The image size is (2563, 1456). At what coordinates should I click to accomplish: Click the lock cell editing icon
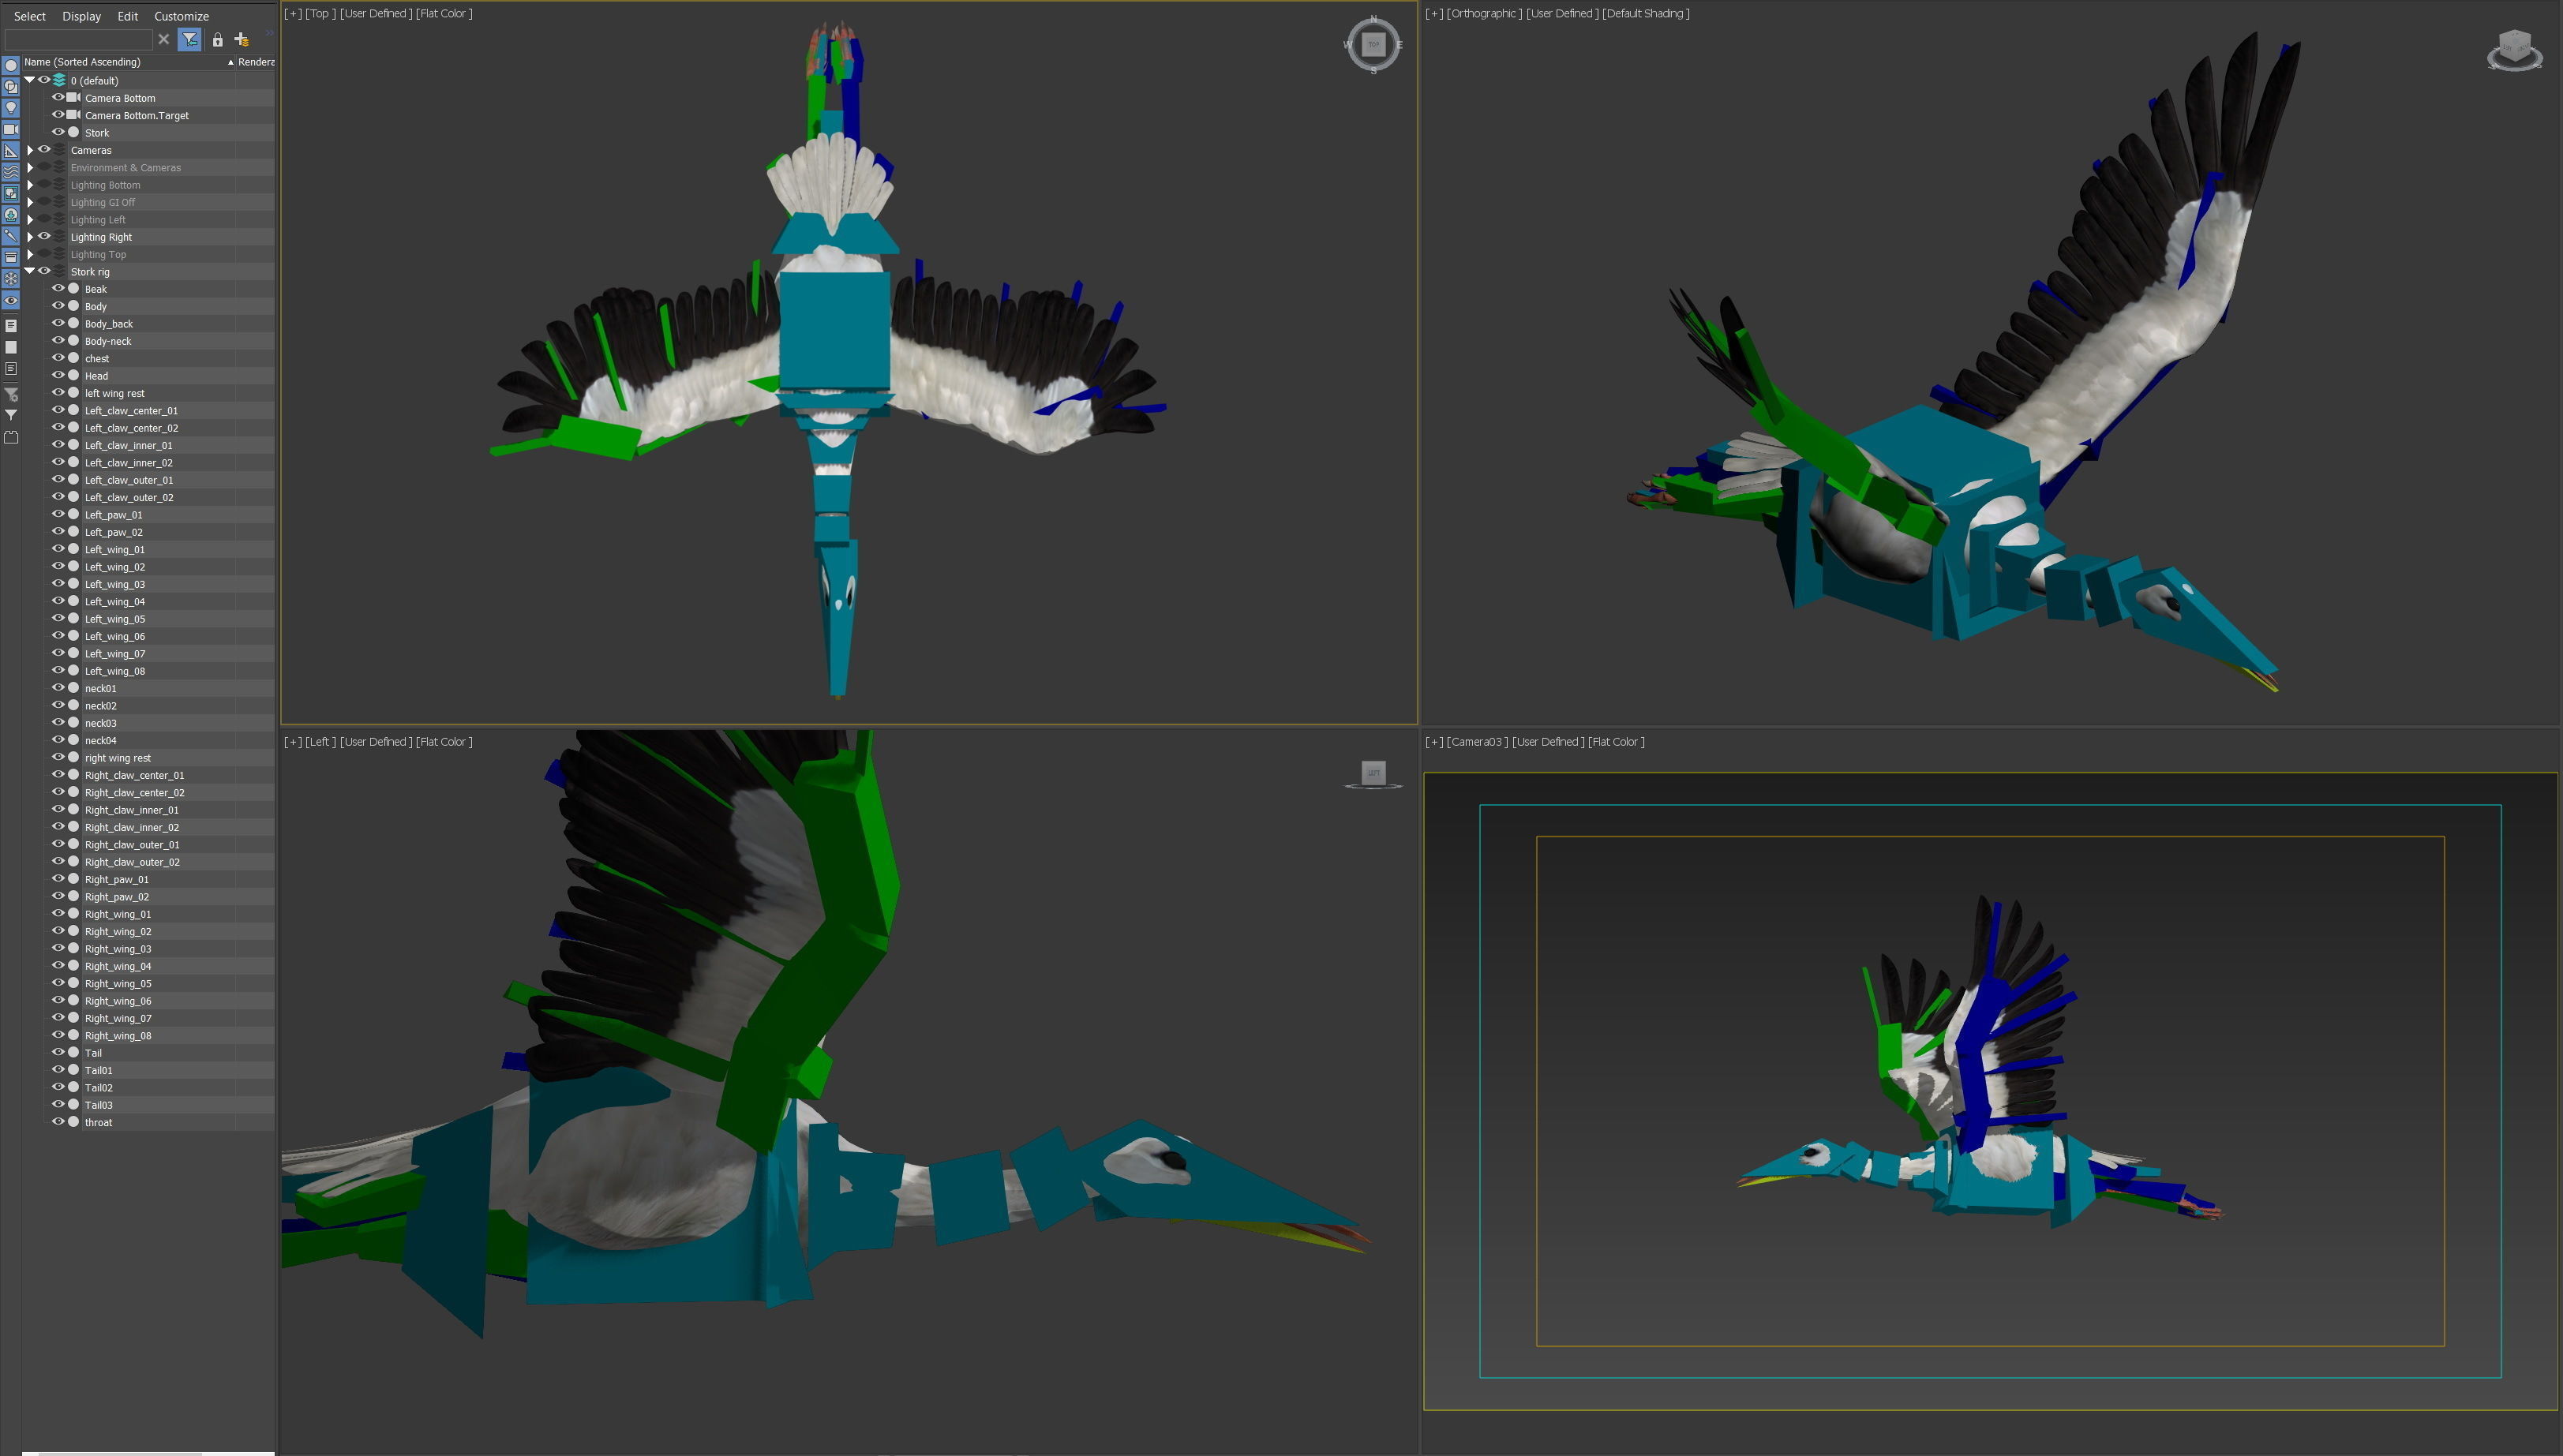(x=217, y=39)
